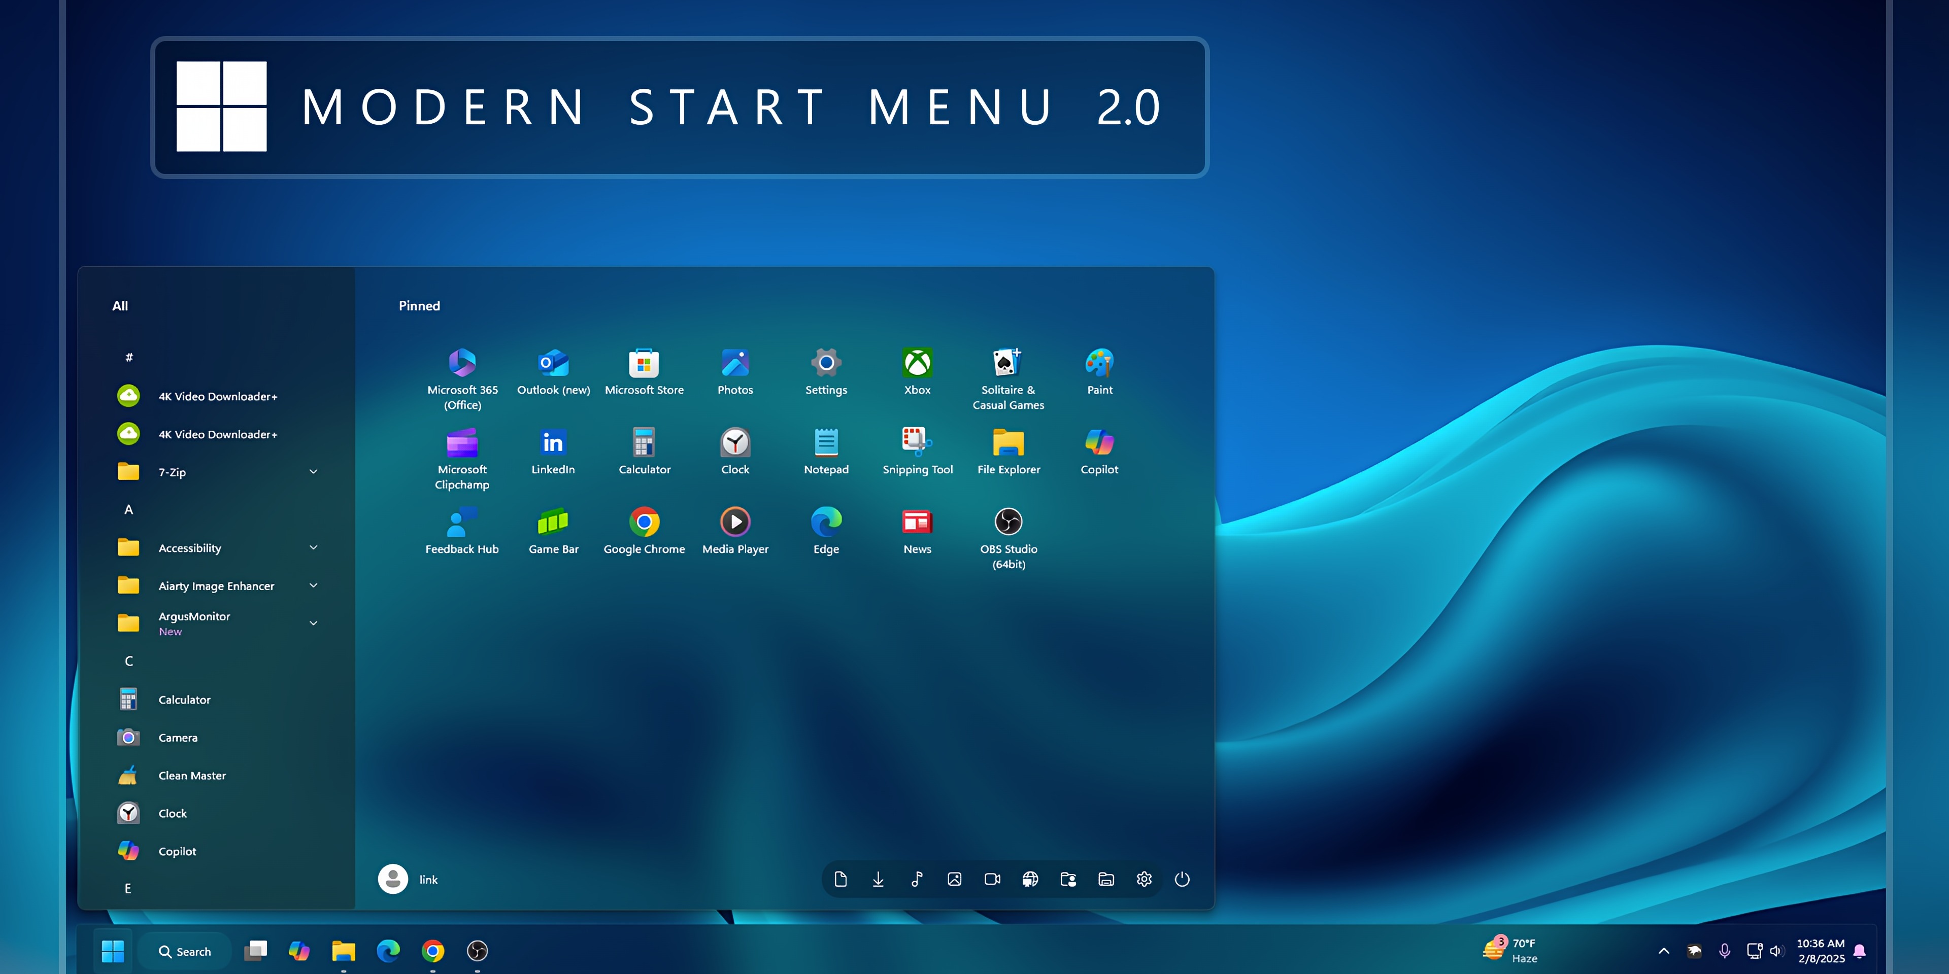Click the letter C section header
This screenshot has height=974, width=1949.
click(128, 661)
